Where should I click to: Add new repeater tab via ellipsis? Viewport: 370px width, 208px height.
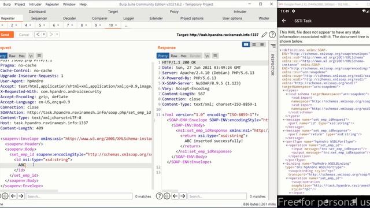click(126, 25)
